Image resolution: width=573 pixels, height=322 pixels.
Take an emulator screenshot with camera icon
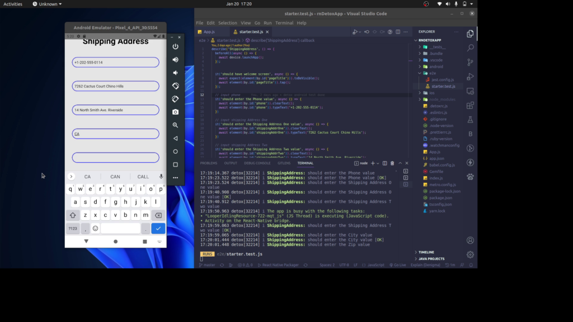(175, 112)
